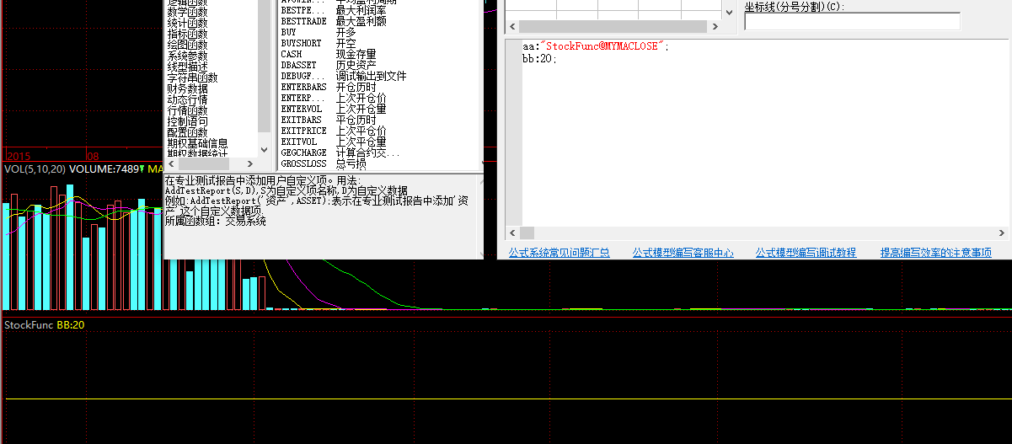Pick the BUY 开多 function

click(x=319, y=32)
